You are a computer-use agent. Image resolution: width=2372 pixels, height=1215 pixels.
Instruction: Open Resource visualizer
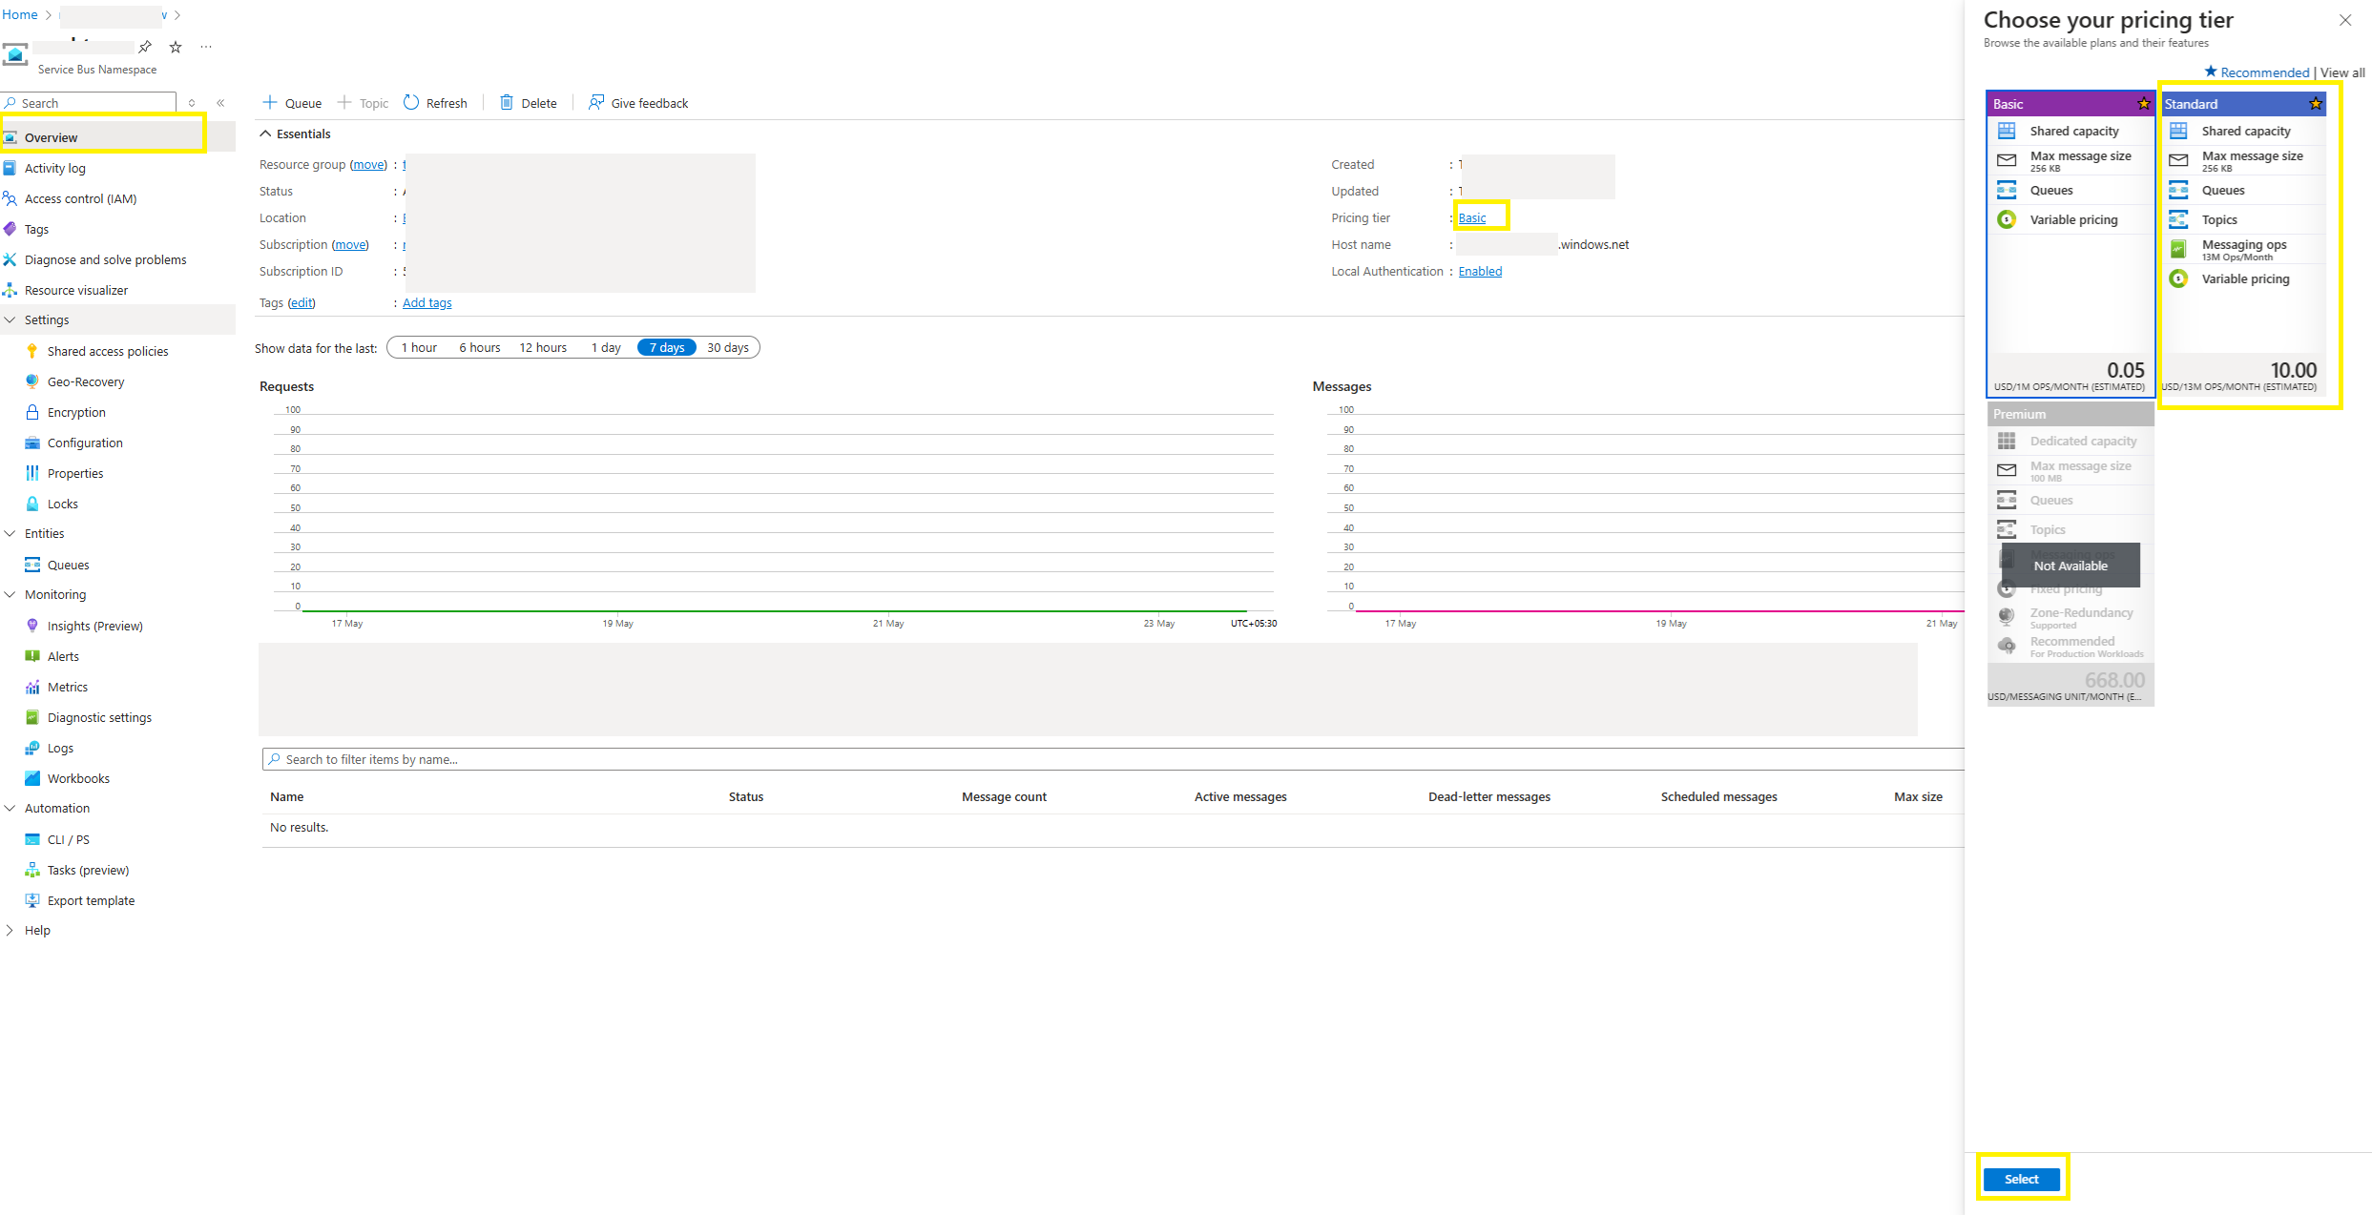point(75,290)
